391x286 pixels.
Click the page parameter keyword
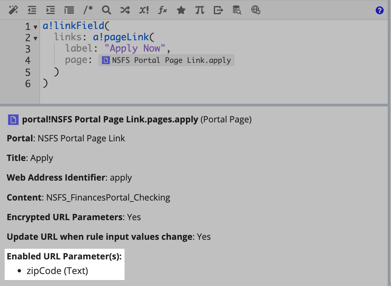(76, 60)
